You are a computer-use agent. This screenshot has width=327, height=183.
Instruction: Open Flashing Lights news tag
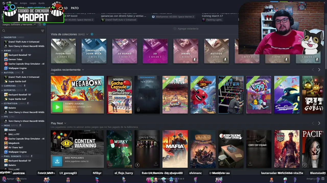point(212,20)
